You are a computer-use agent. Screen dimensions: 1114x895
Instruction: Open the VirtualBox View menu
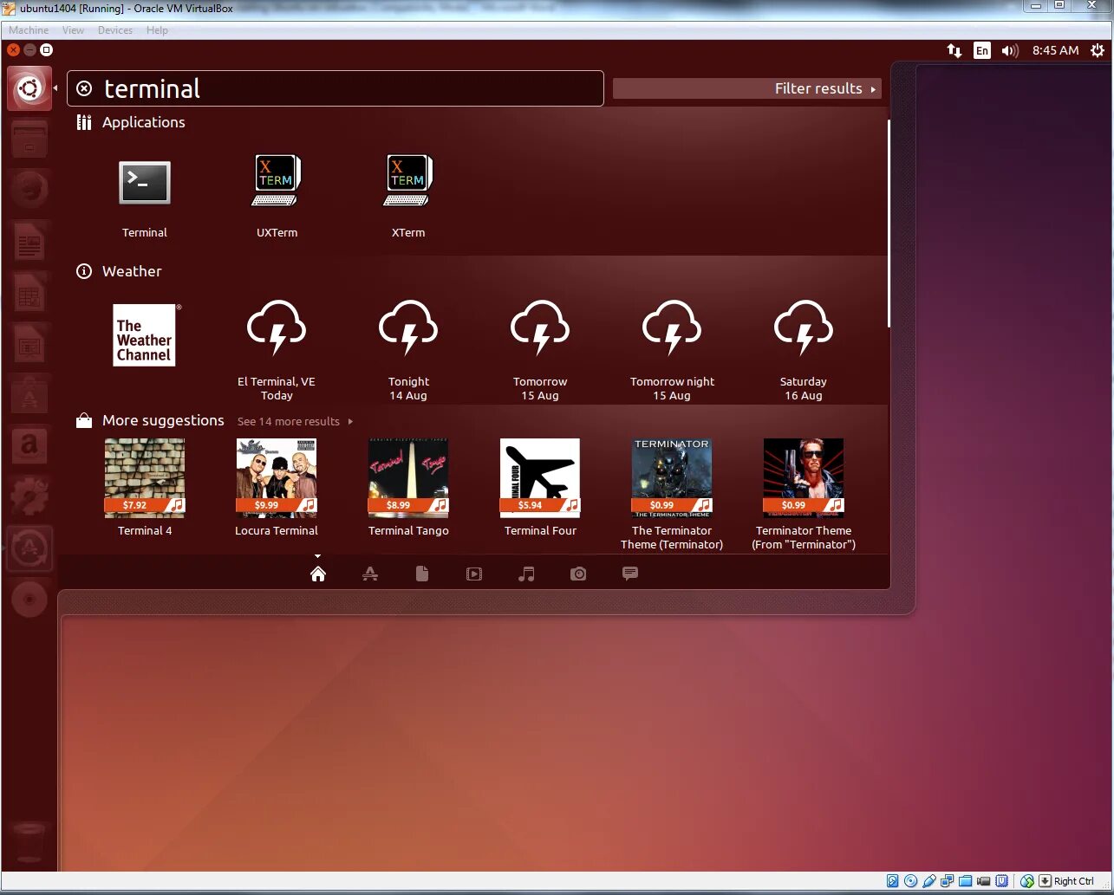pos(73,29)
